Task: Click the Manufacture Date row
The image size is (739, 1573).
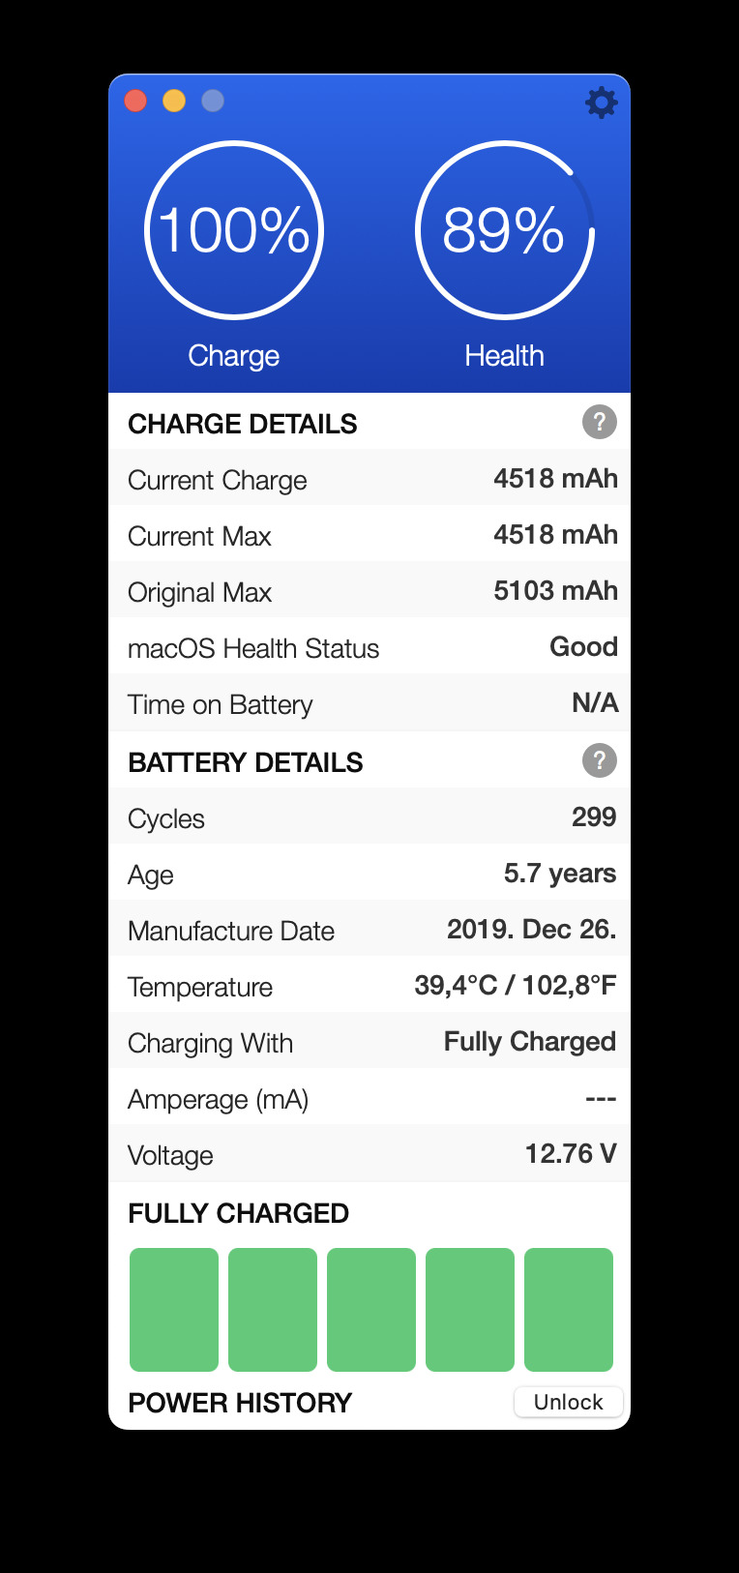Action: [369, 930]
